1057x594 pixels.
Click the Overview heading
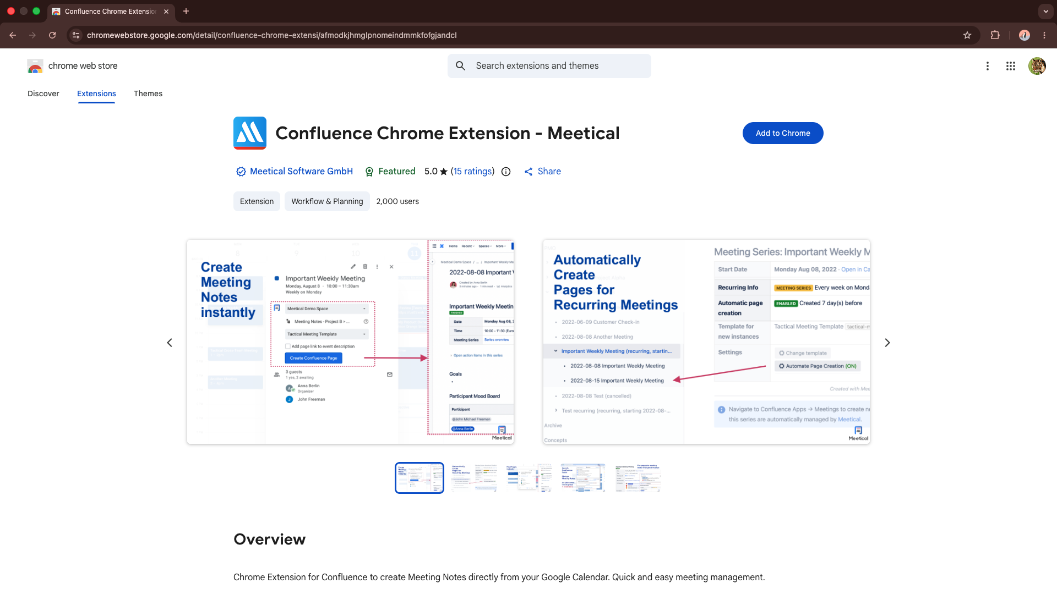pyautogui.click(x=269, y=539)
